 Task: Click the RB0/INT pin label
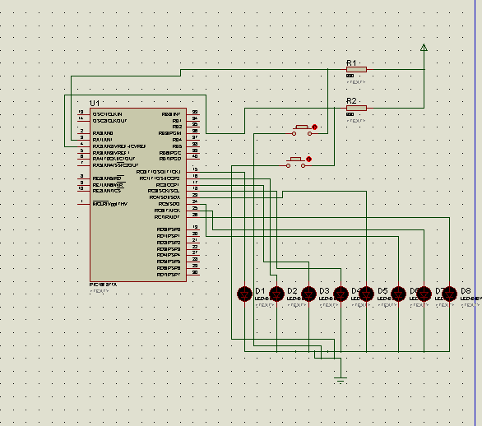(x=171, y=114)
